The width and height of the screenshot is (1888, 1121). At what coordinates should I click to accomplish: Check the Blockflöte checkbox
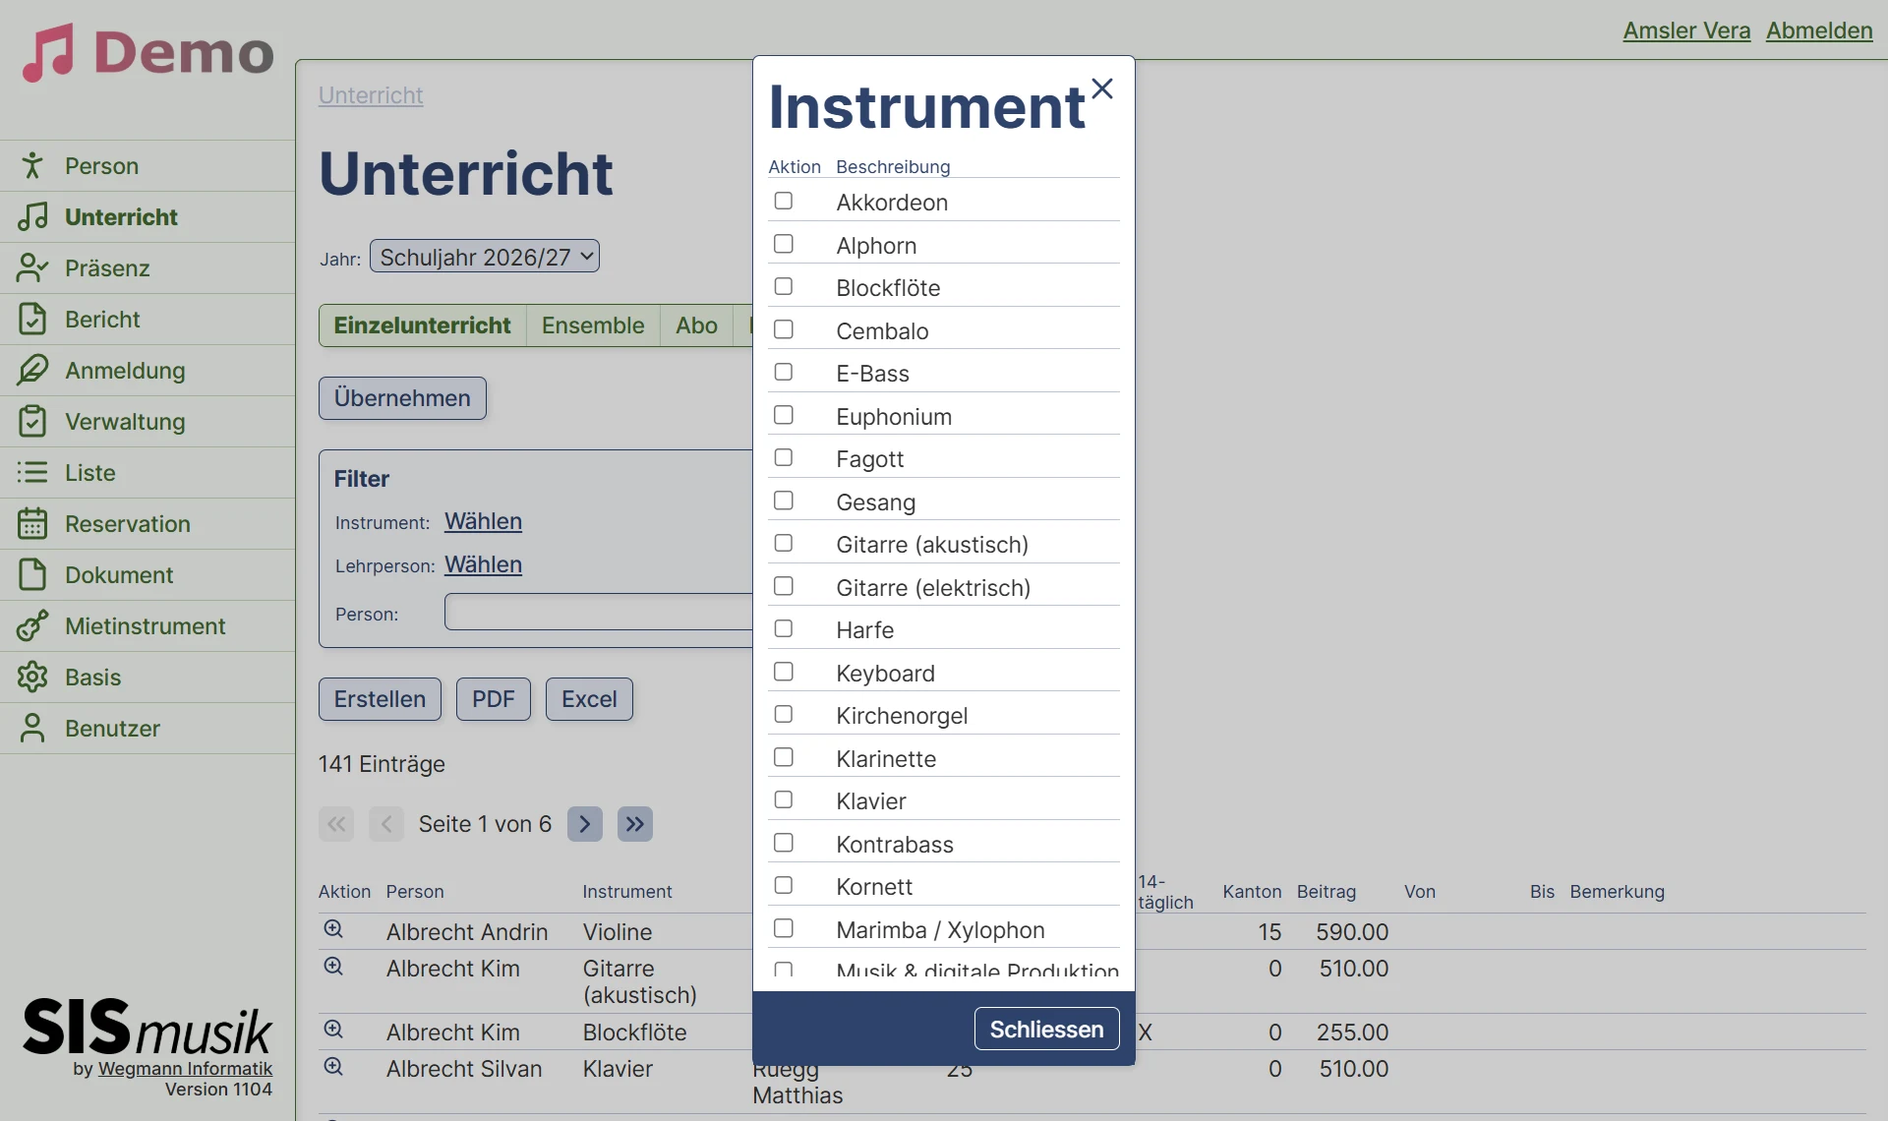[784, 286]
